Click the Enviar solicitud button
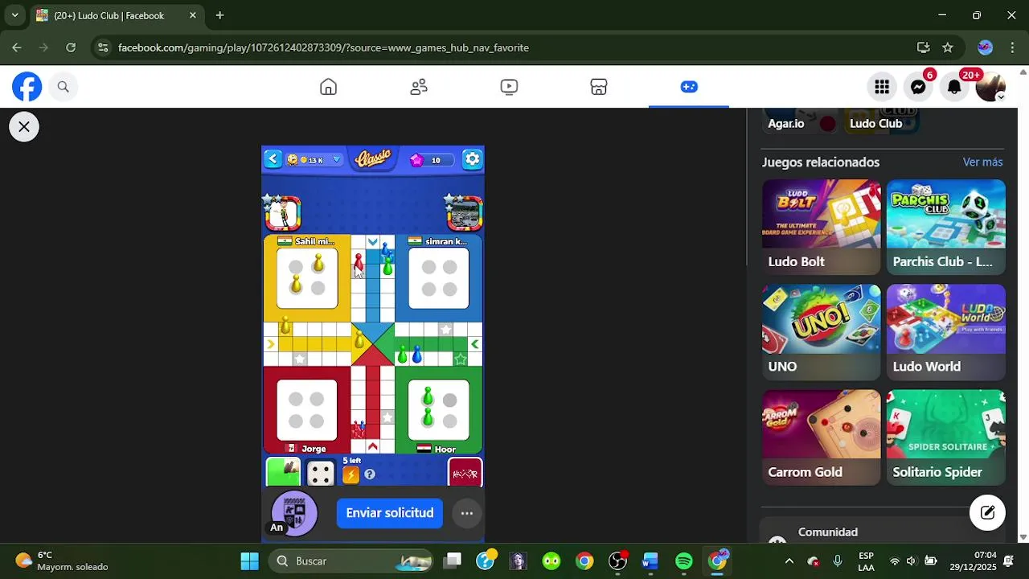 [390, 513]
